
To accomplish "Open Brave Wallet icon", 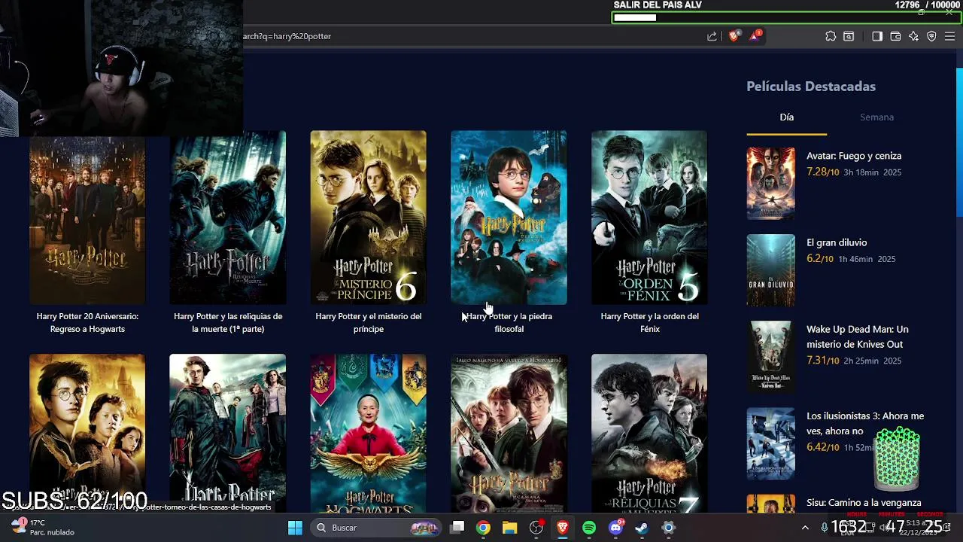I will pos(895,36).
